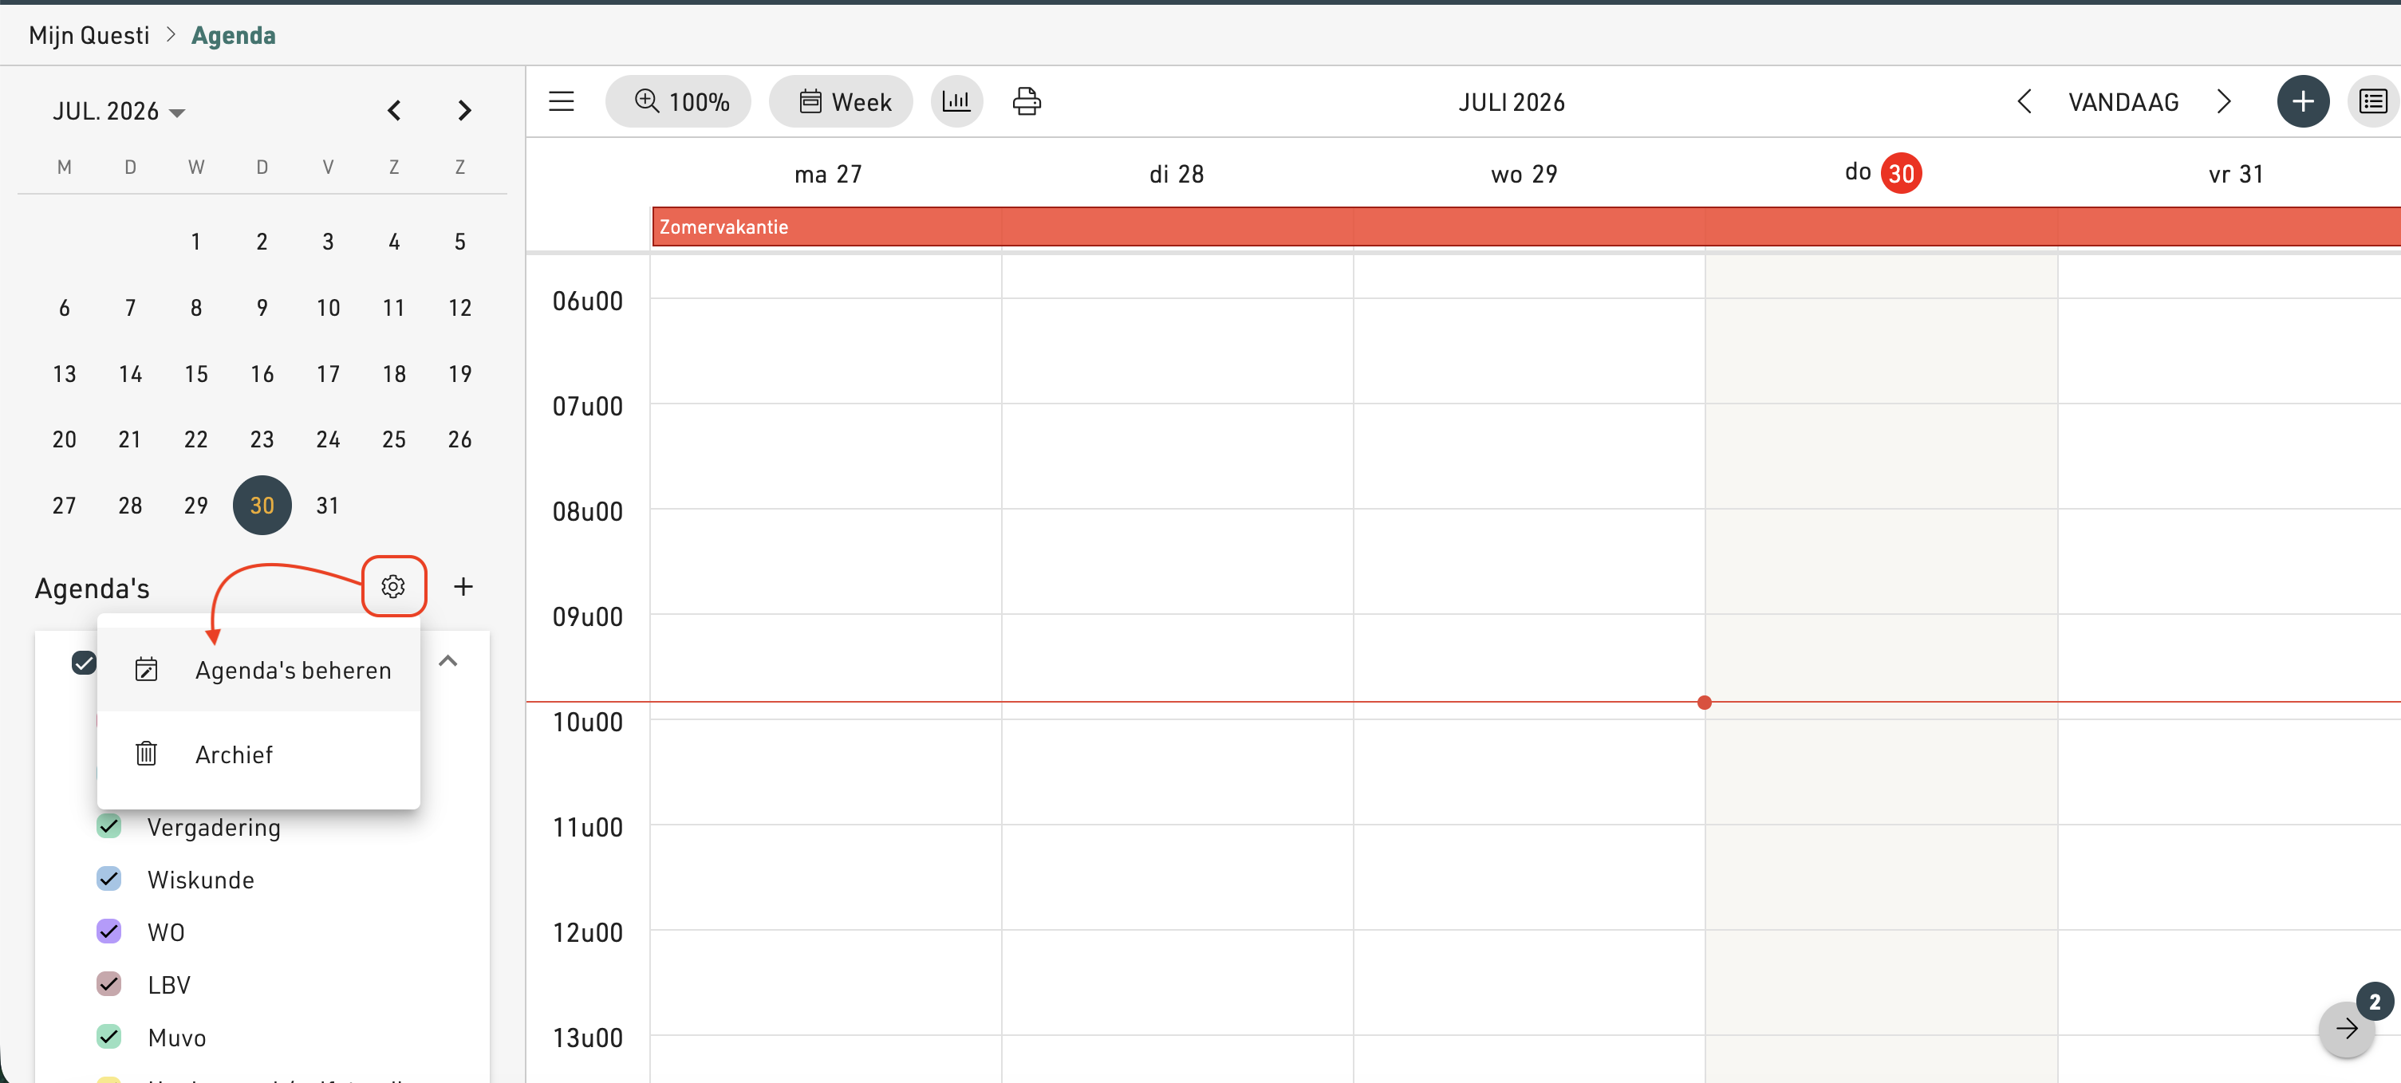The width and height of the screenshot is (2401, 1083).
Task: Open the Agenda's settings gear
Action: coord(393,586)
